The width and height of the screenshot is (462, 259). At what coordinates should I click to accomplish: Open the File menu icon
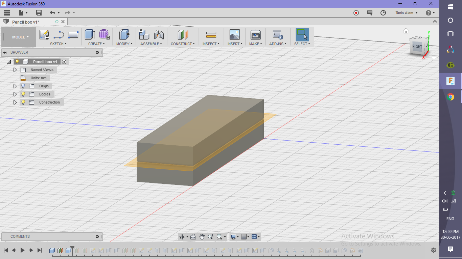[23, 13]
